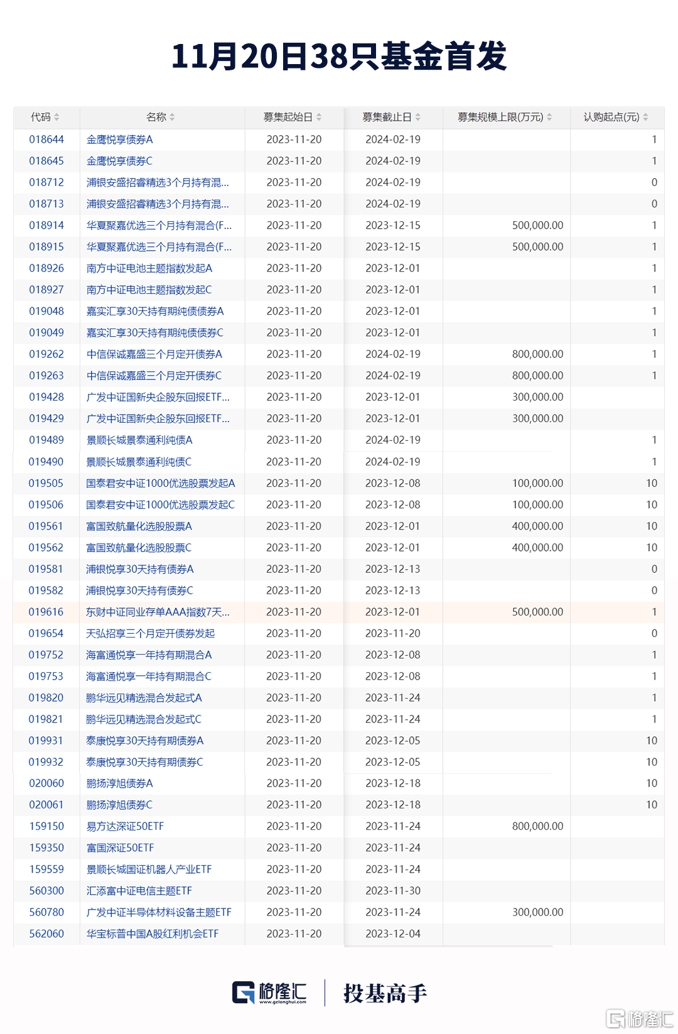This screenshot has width=678, height=1034.
Task: Open 南方中证电池主题指数发起A fund
Action: click(149, 268)
